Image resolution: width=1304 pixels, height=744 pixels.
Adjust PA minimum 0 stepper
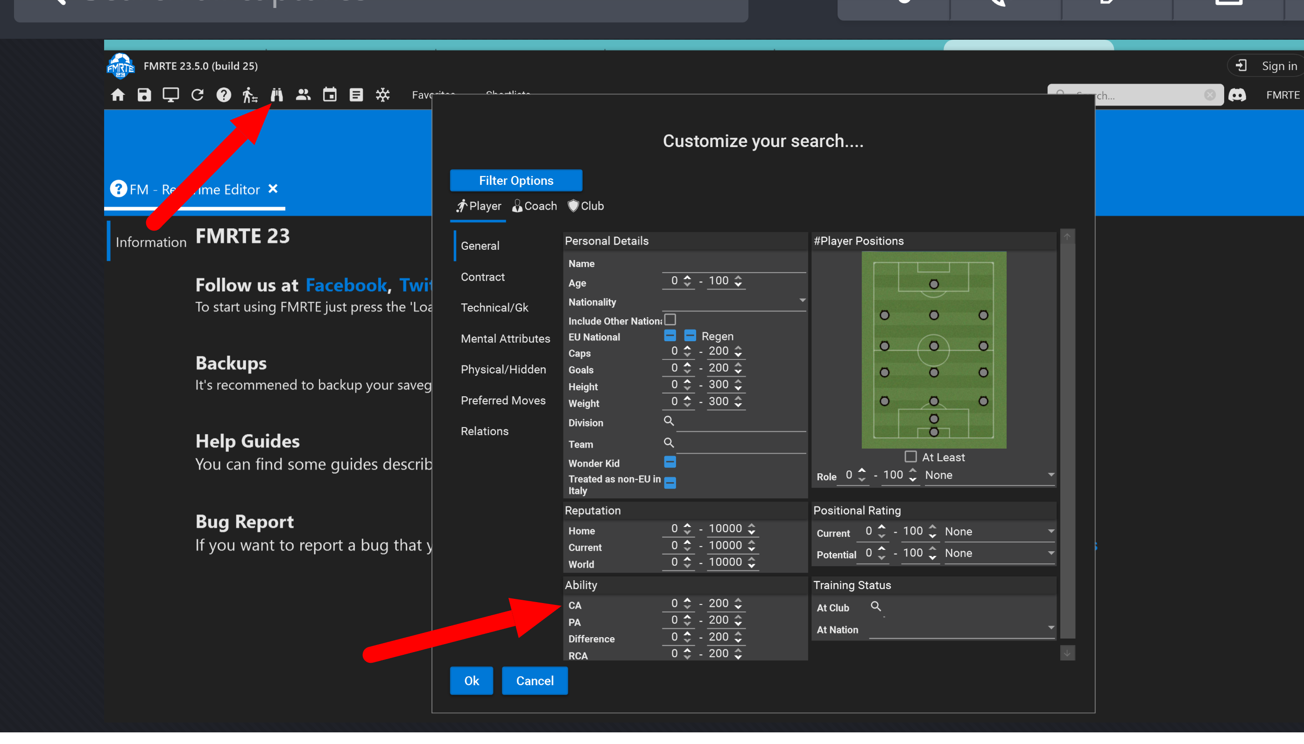[687, 620]
